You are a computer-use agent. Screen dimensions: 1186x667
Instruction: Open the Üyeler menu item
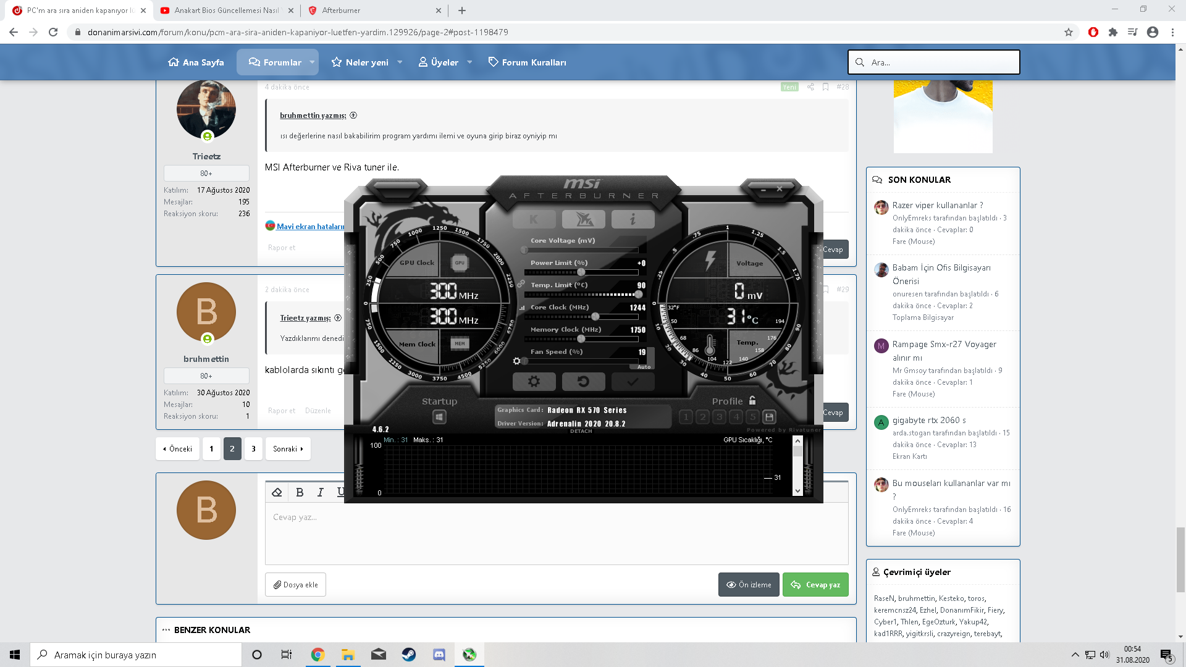coord(439,62)
